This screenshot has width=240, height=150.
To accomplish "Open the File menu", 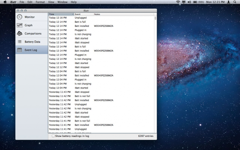I will coord(22,2).
